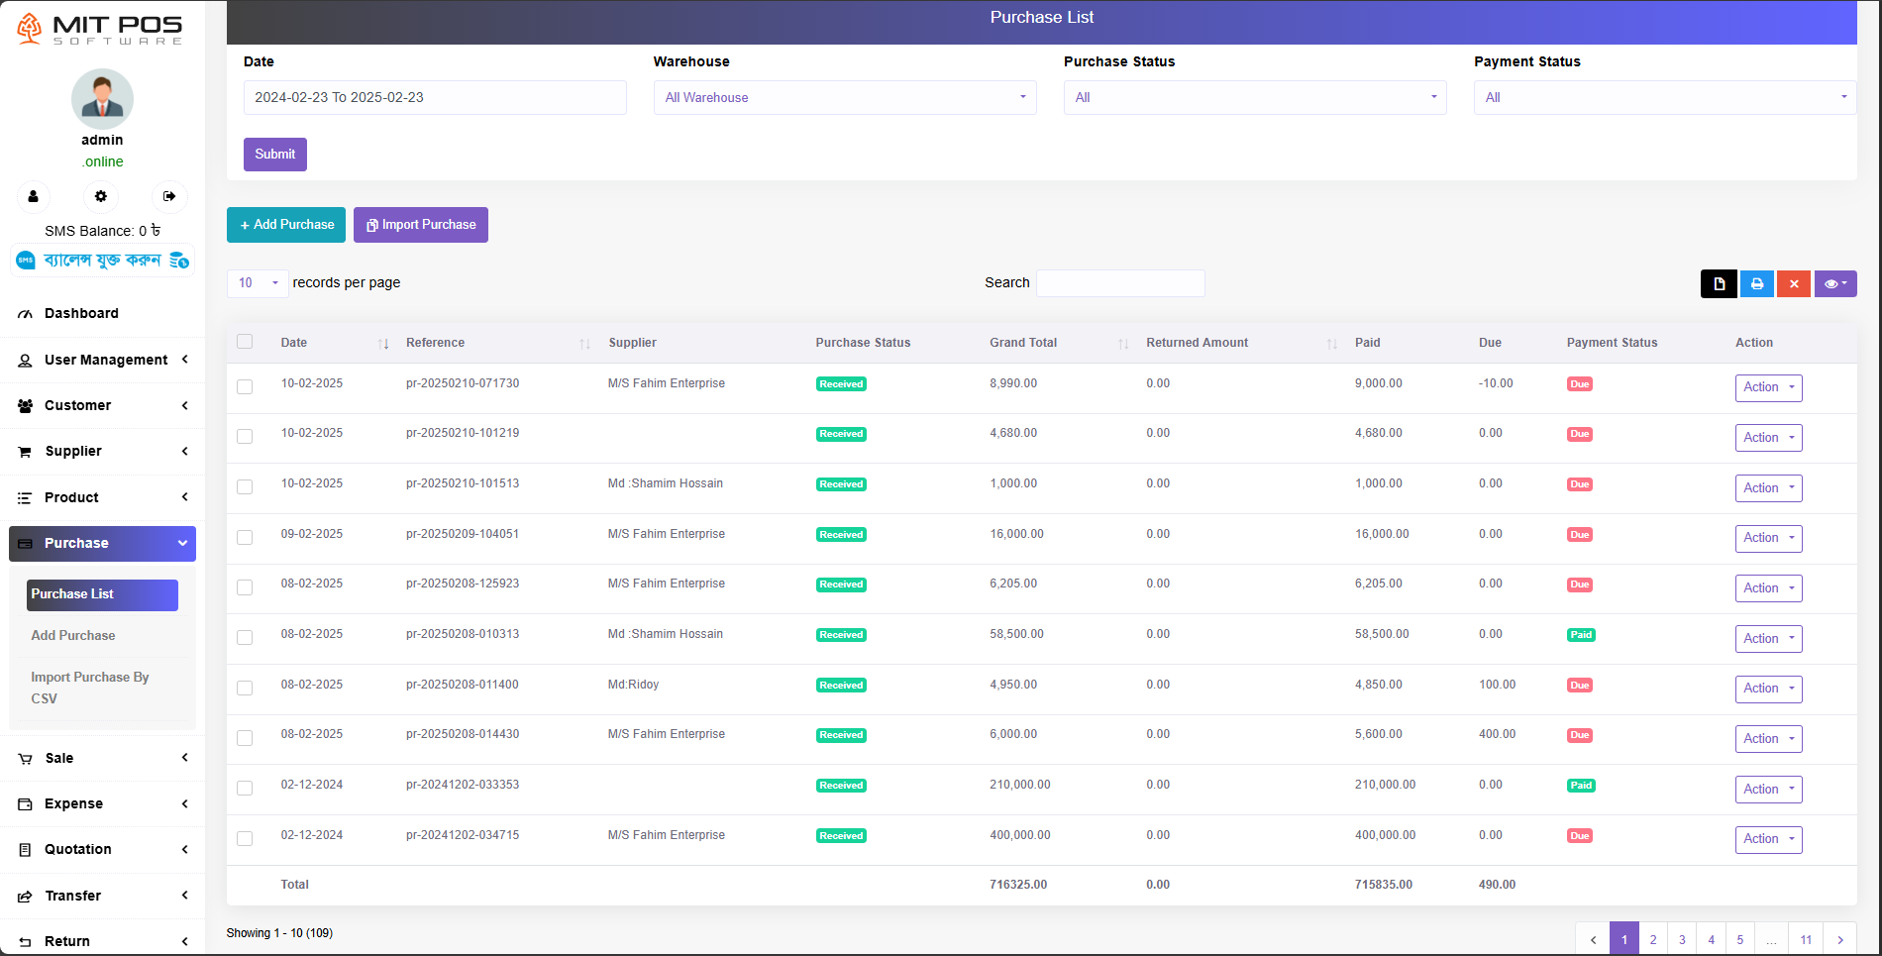
Task: Expand the records per page dropdown
Action: [258, 283]
